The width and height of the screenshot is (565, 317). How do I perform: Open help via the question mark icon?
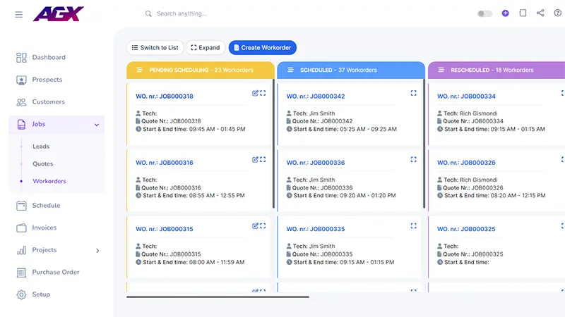tap(559, 13)
